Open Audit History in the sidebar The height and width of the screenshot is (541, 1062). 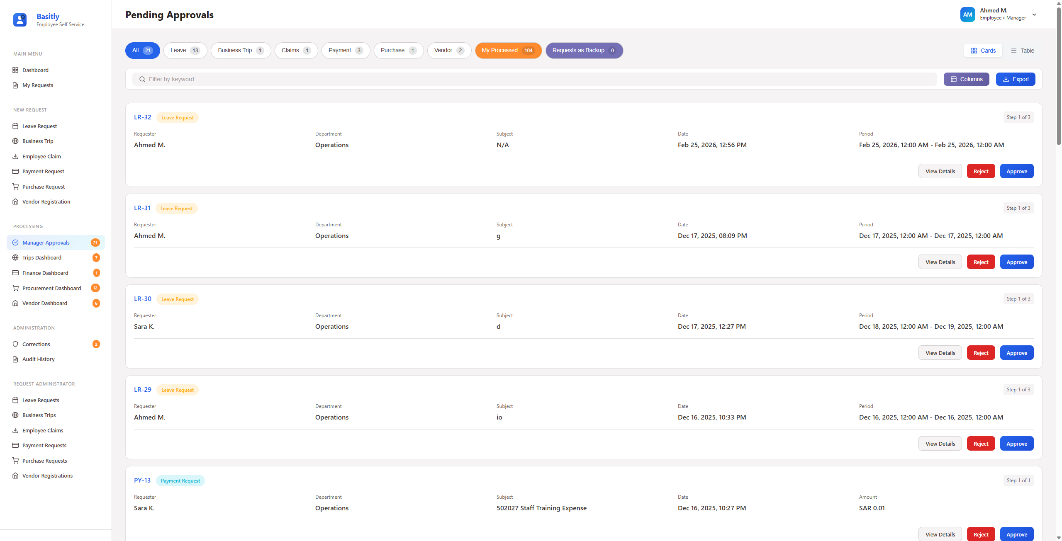tap(38, 359)
